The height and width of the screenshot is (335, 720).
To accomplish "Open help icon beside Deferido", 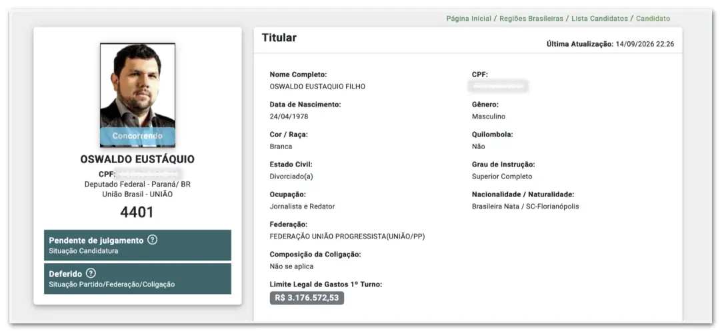I will click(91, 273).
